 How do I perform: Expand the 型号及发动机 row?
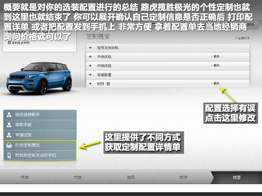(90, 48)
